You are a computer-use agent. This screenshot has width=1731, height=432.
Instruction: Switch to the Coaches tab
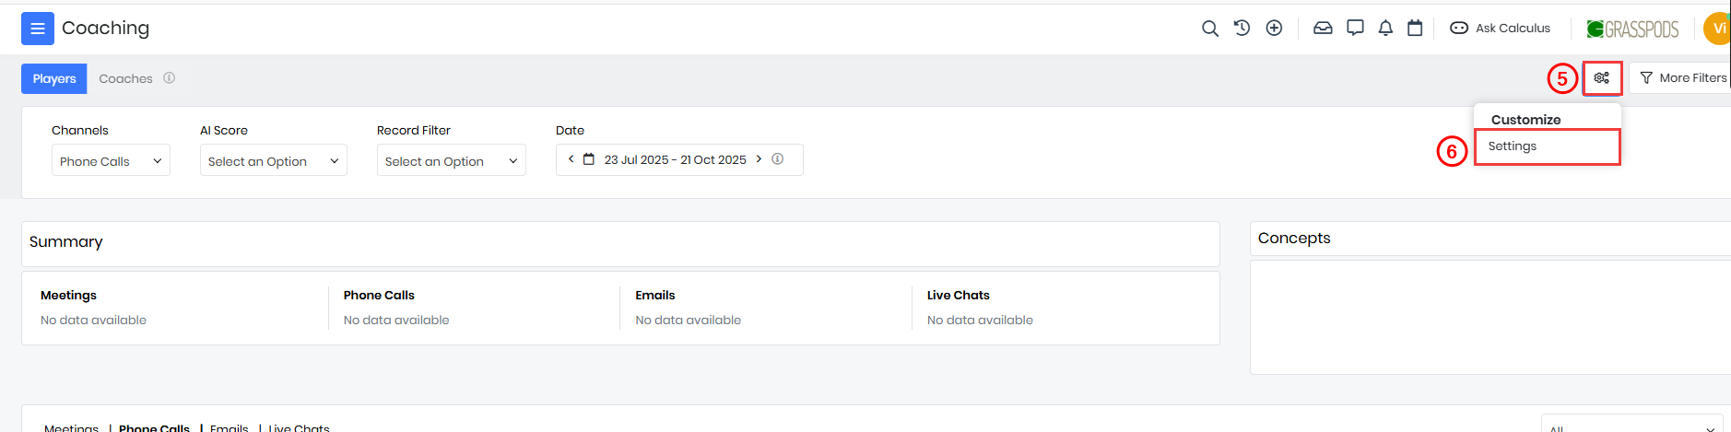(x=125, y=79)
